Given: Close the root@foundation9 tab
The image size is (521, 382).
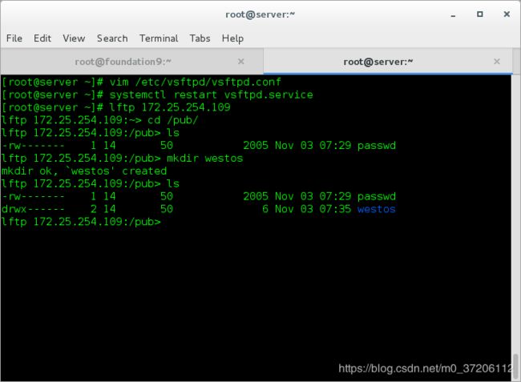Looking at the screenshot, I should point(241,62).
